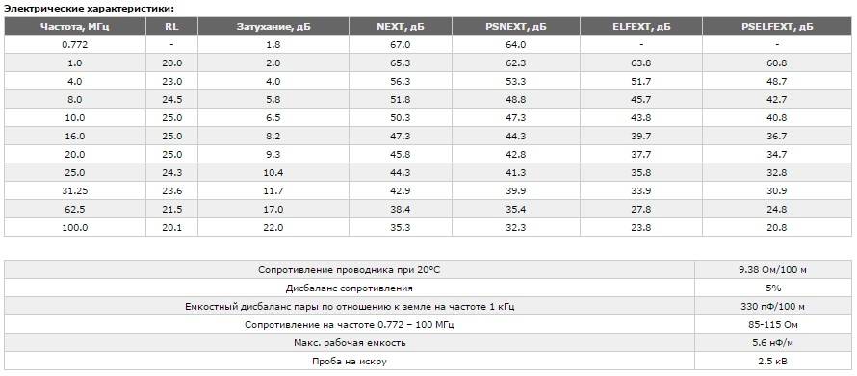Screen dimensions: 857x376
Task: Click the 31.25 frequency cell
Action: (75, 190)
